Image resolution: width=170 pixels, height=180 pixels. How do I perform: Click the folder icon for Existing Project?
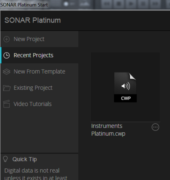(x=6, y=88)
